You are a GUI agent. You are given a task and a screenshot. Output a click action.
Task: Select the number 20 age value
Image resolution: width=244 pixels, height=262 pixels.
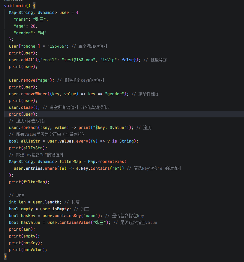tap(33, 26)
